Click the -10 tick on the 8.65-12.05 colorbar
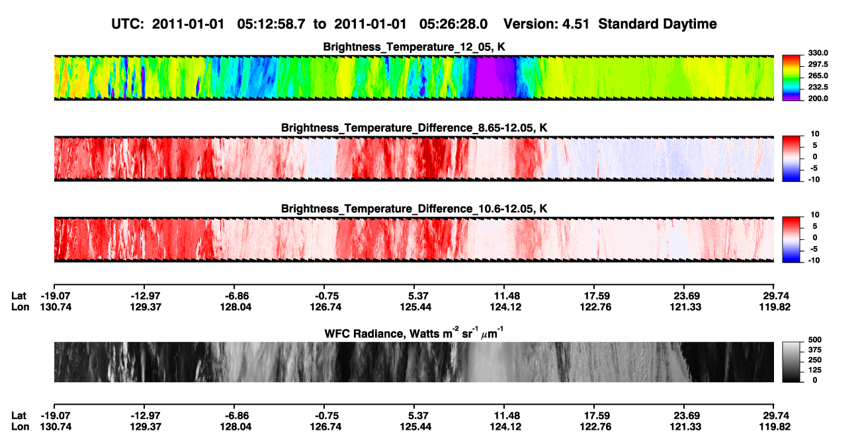The width and height of the screenshot is (860, 441). pos(815,180)
